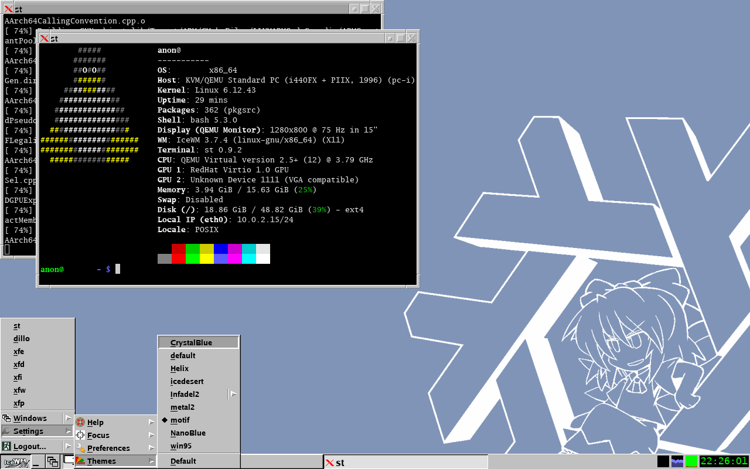
Task: Apply the Helix theme
Action: coord(199,368)
